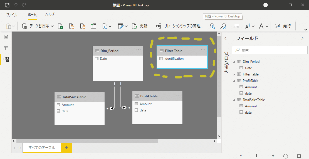309x159 pixels.
Task: Collapse the フィールド pane chevron
Action: click(303, 38)
